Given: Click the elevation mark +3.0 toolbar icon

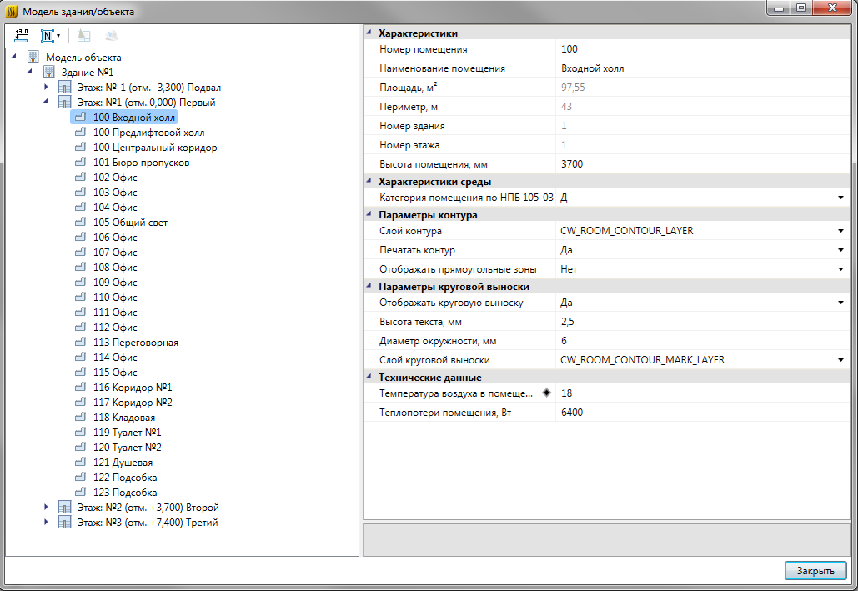Looking at the screenshot, I should click(22, 36).
